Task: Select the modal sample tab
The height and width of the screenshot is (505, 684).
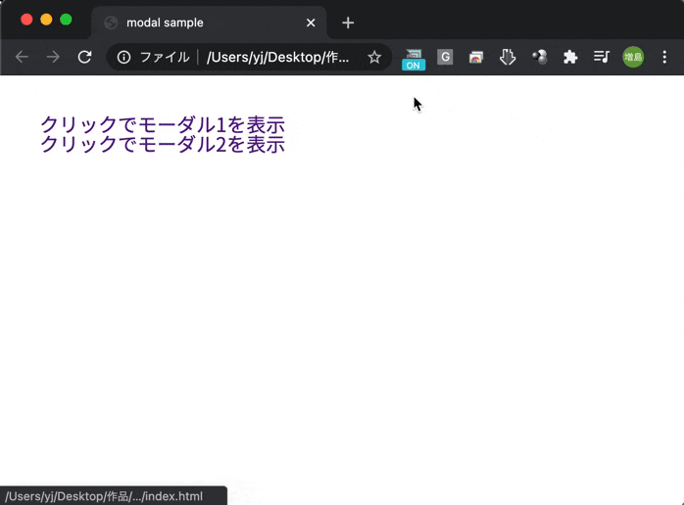Action: click(209, 23)
